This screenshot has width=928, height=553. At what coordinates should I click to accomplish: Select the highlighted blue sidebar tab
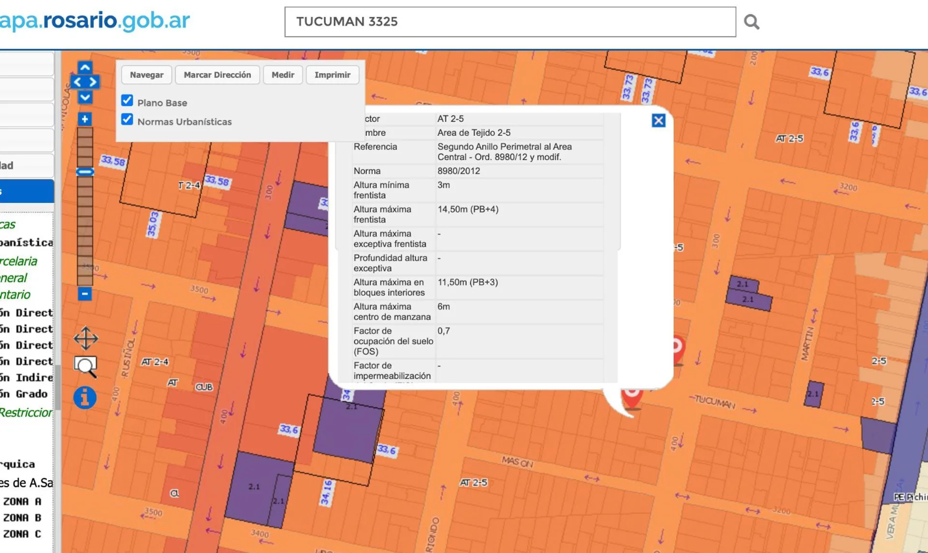(x=27, y=191)
